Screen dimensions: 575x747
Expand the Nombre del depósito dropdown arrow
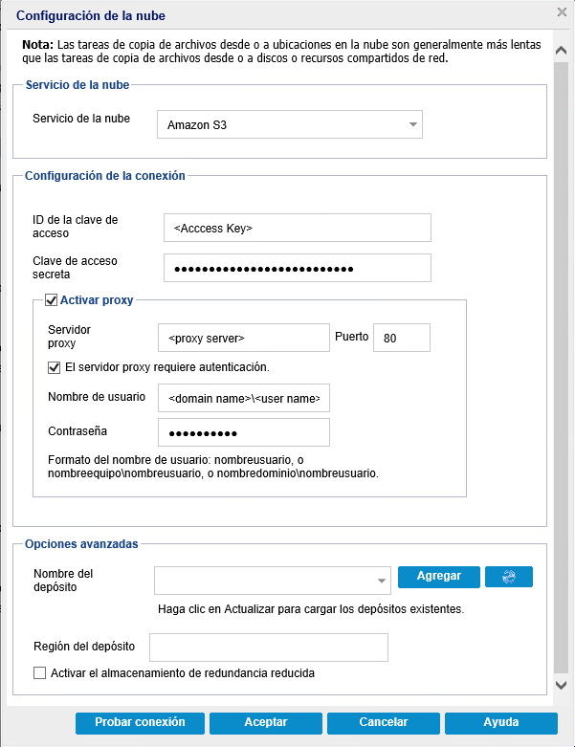pyautogui.click(x=381, y=581)
